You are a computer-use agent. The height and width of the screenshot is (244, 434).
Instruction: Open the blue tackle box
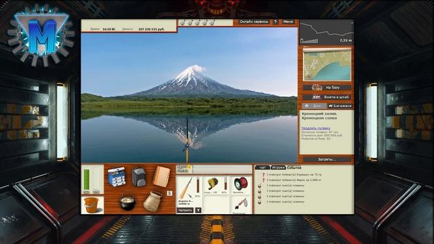[117, 177]
